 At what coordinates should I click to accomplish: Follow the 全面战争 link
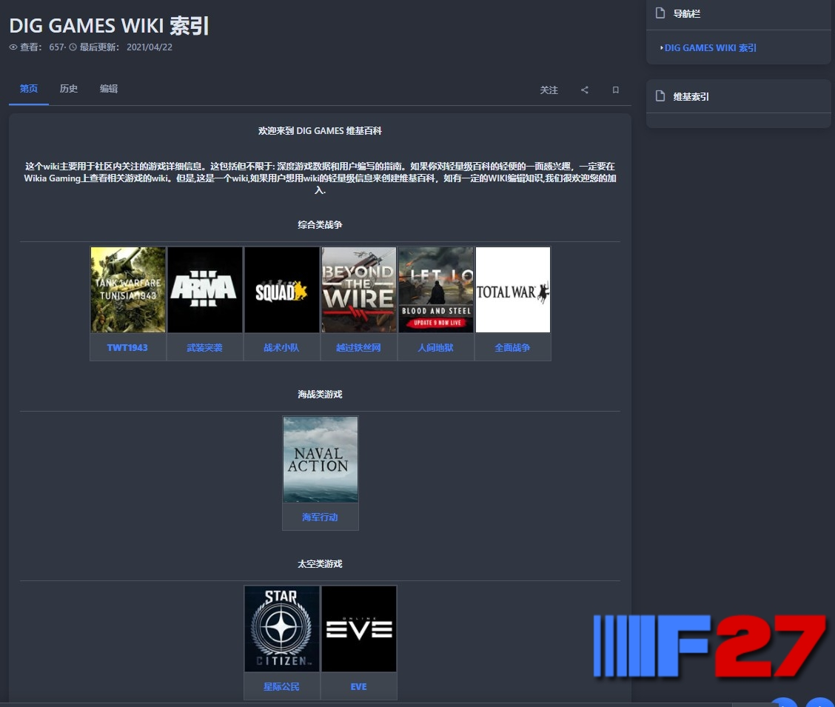click(512, 348)
